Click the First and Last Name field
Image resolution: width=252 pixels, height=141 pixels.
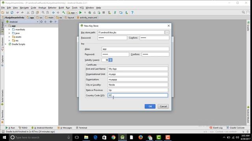pyautogui.click(x=138, y=69)
